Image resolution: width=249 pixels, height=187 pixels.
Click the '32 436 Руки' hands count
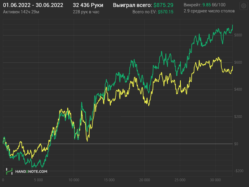pos(88,5)
